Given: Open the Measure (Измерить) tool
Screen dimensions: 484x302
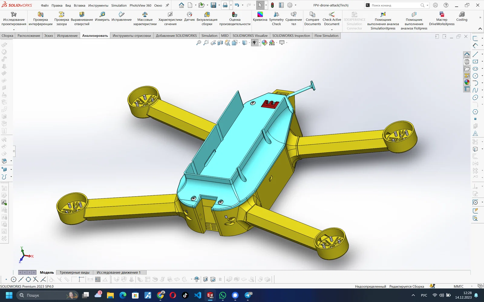Looking at the screenshot, I should 102,17.
